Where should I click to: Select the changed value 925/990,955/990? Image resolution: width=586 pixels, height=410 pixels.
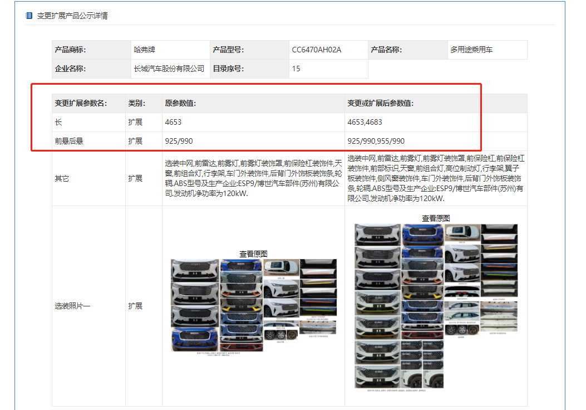click(x=376, y=141)
